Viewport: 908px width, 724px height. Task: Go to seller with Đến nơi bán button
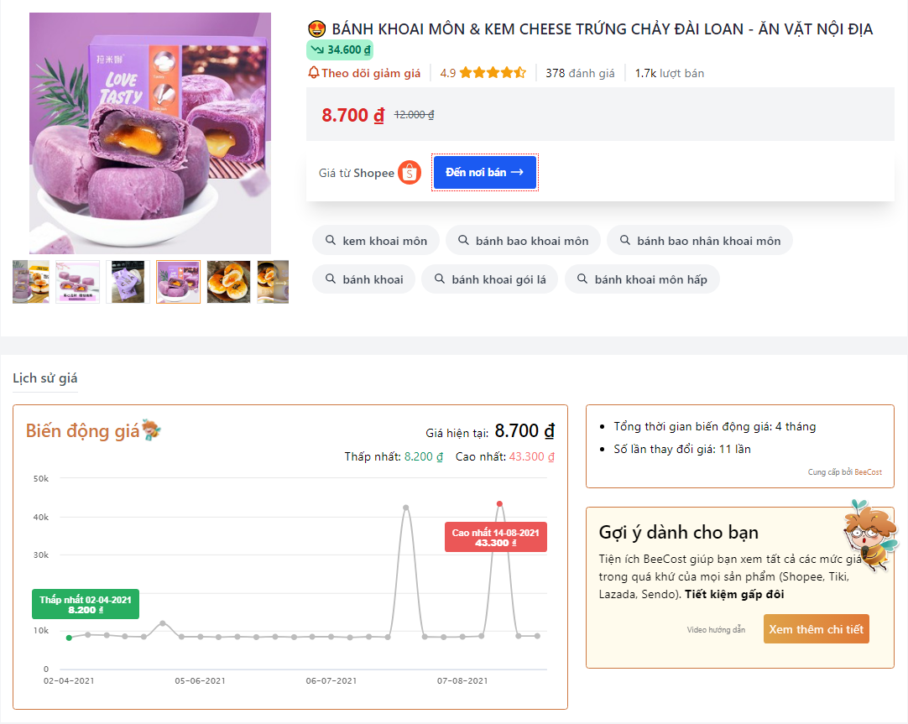pyautogui.click(x=485, y=173)
